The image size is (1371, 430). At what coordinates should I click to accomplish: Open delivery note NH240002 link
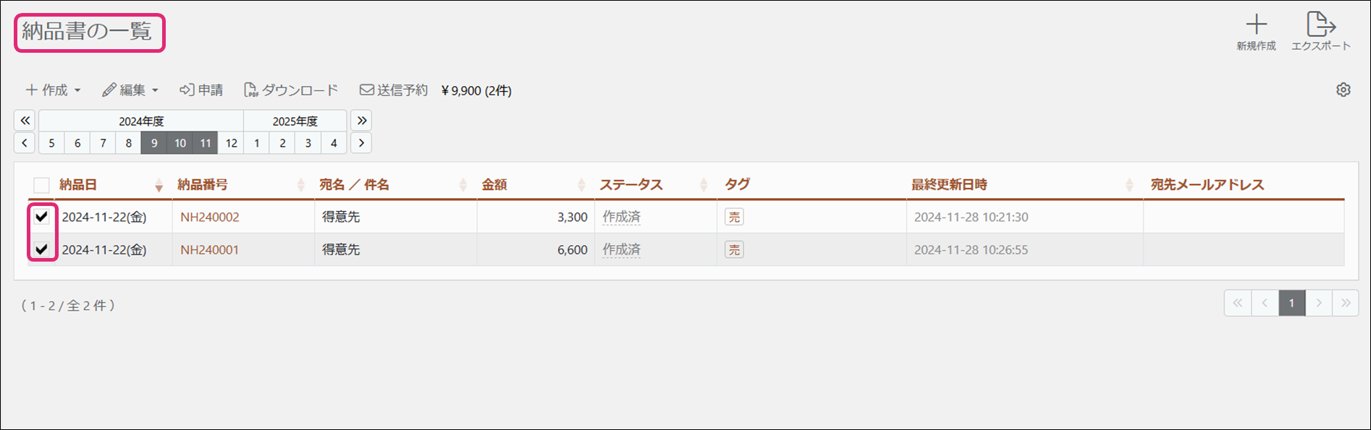[x=210, y=217]
